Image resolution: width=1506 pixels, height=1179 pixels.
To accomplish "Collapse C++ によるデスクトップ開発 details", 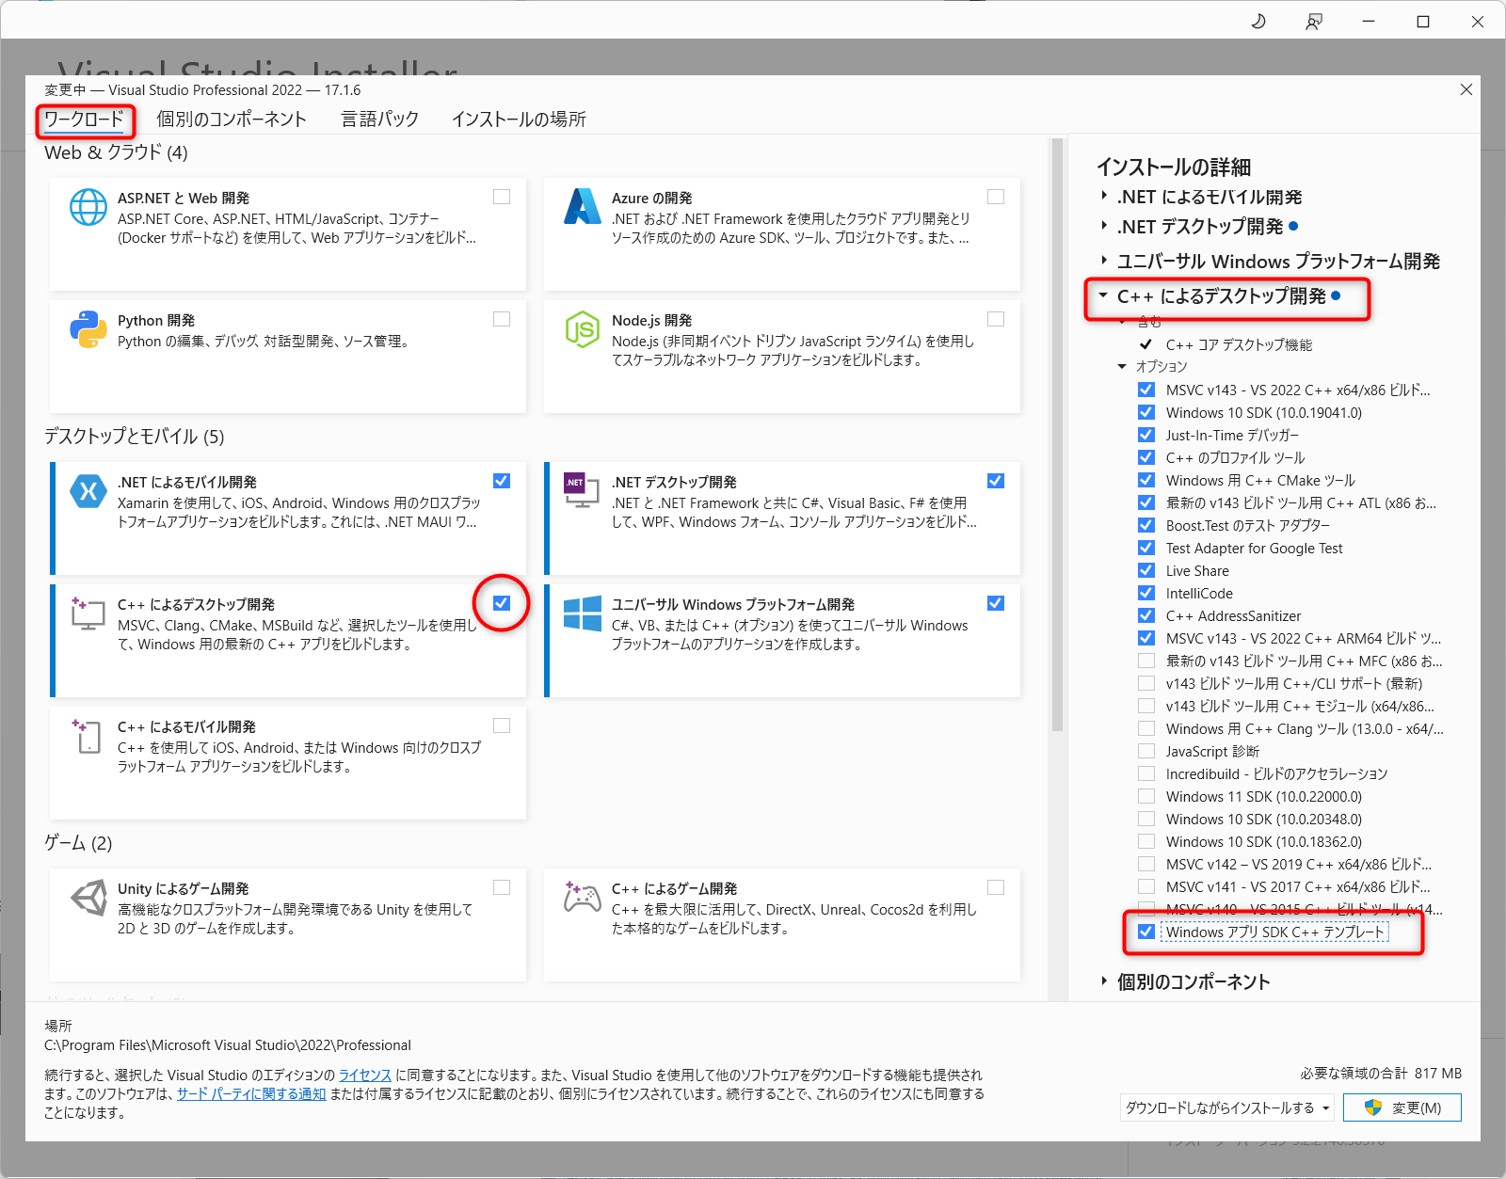I will pyautogui.click(x=1104, y=295).
